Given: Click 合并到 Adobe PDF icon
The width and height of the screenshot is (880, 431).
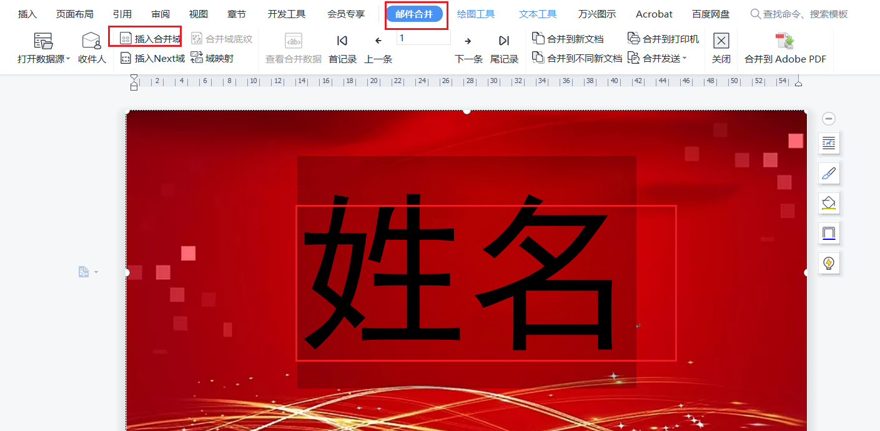Looking at the screenshot, I should tap(785, 41).
